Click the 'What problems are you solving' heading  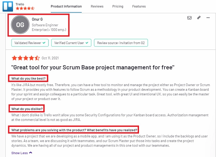[x=74, y=130]
